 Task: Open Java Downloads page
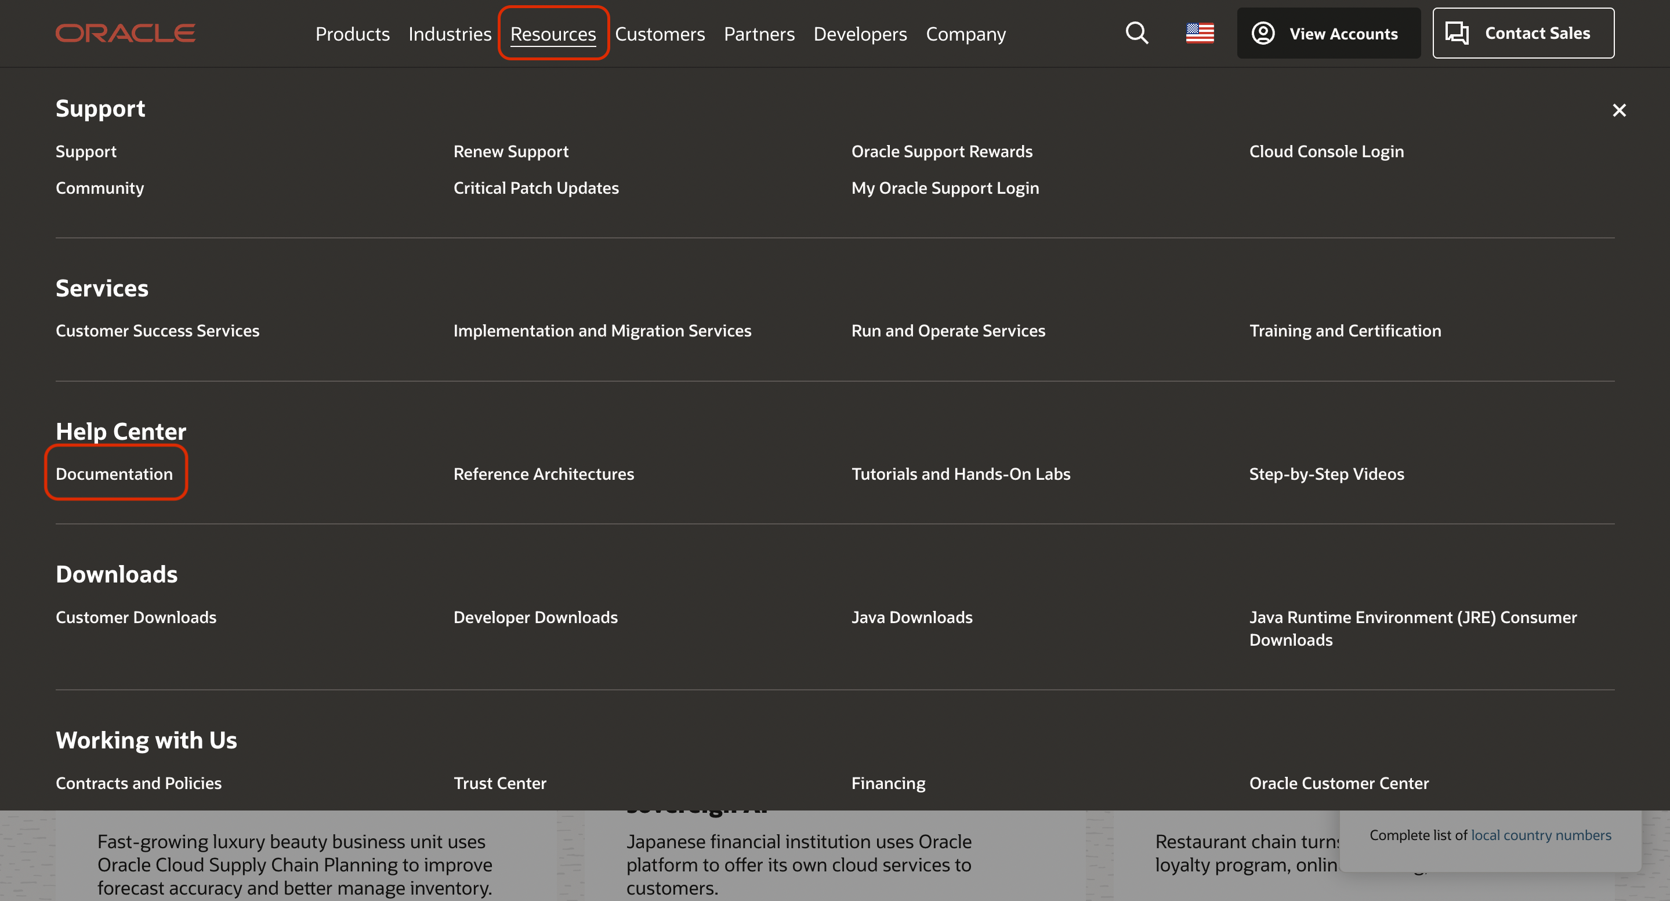click(x=911, y=617)
